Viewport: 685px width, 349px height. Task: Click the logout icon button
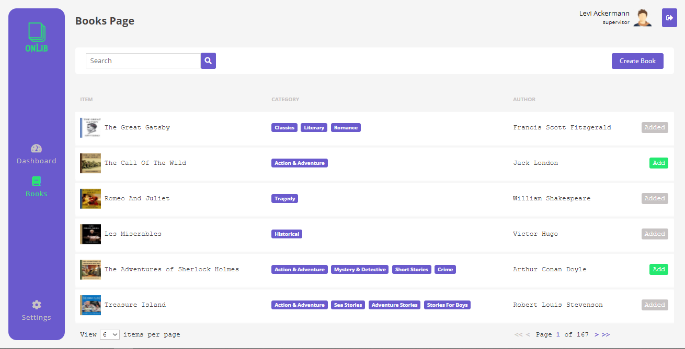point(669,18)
